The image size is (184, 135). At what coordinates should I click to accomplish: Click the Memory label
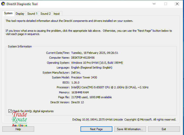click(64, 92)
